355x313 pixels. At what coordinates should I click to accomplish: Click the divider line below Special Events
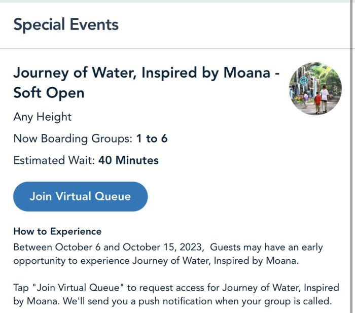click(x=175, y=49)
